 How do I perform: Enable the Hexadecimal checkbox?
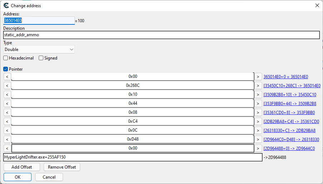(6, 58)
